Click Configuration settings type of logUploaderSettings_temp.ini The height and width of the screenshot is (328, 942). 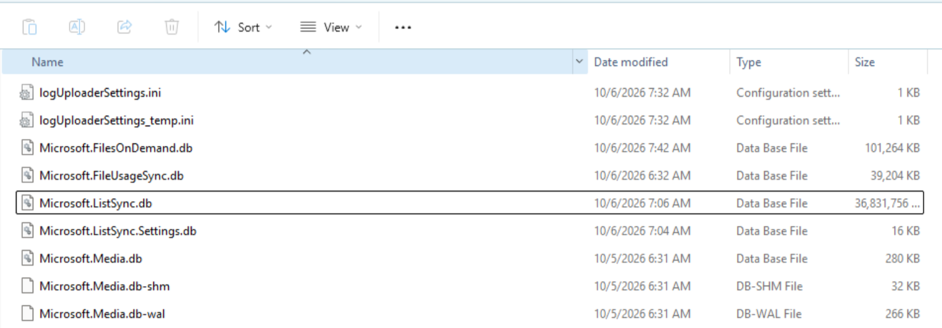[788, 121]
